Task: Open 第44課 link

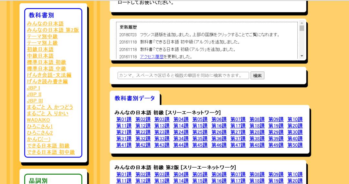Action: coord(181,145)
